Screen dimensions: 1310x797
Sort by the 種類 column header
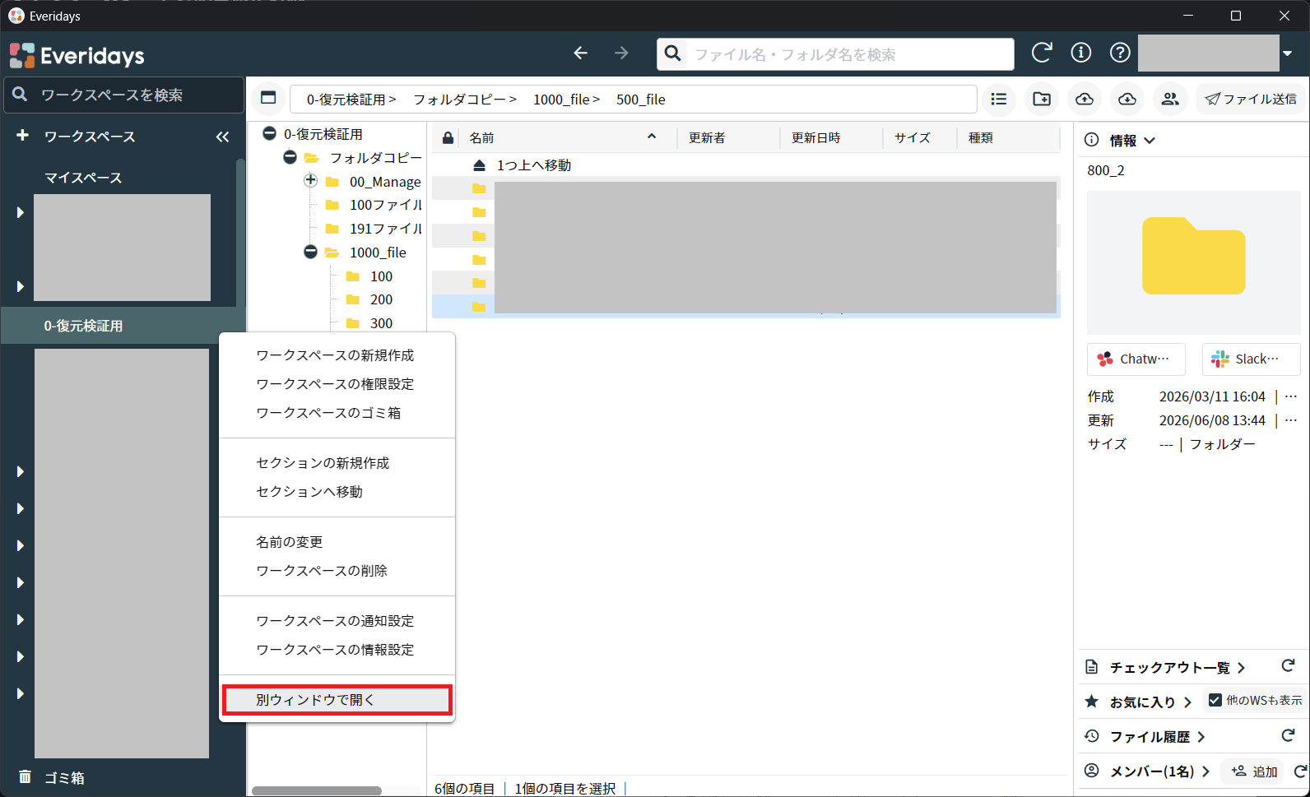pyautogui.click(x=981, y=138)
